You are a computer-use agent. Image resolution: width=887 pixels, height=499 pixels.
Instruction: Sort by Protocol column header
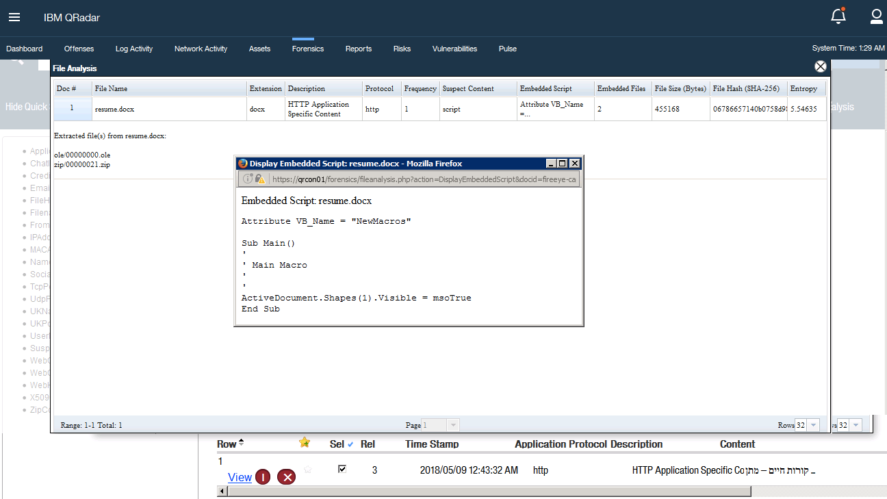382,88
